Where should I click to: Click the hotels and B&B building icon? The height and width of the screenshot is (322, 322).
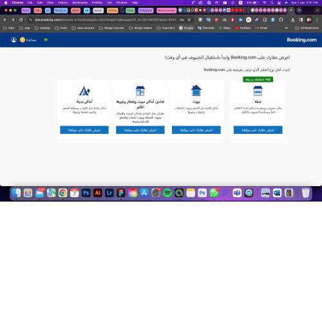140,91
